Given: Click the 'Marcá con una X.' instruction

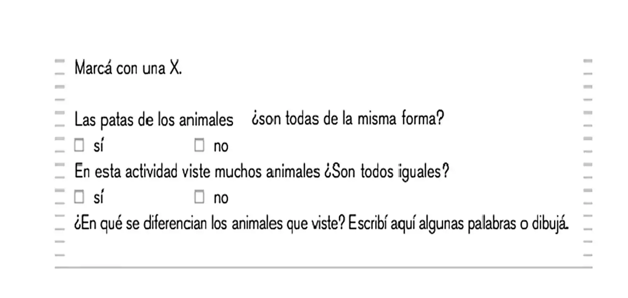Looking at the screenshot, I should (x=128, y=68).
